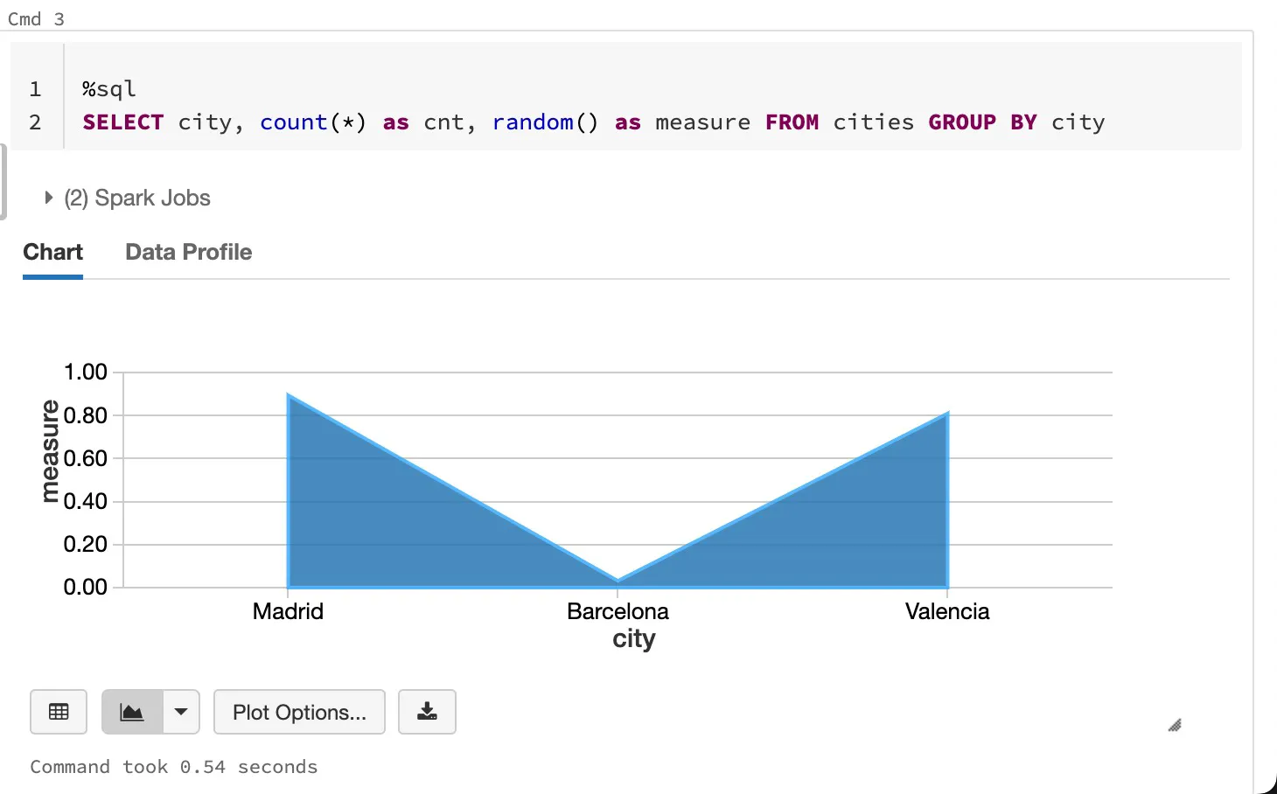Click the city axis title below chart
Viewport: 1277px width, 794px height.
coord(633,639)
